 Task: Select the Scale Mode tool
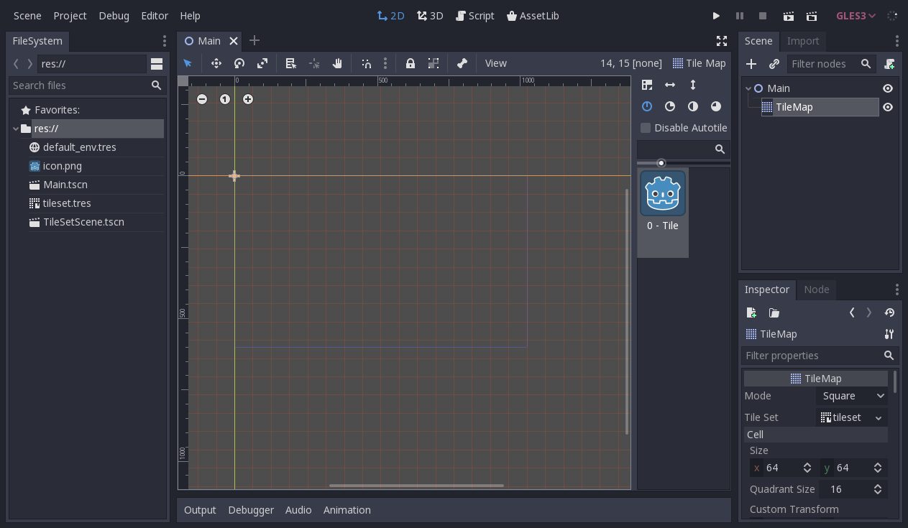[262, 63]
